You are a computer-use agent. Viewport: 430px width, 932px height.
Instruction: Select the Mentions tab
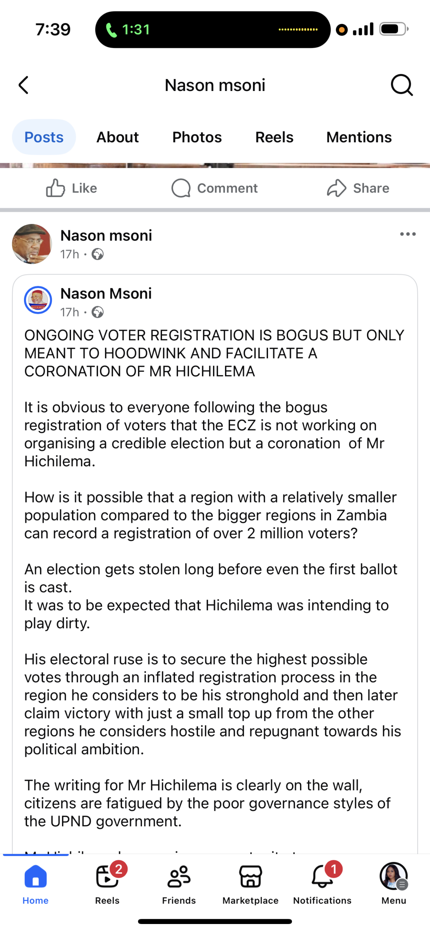pyautogui.click(x=359, y=137)
